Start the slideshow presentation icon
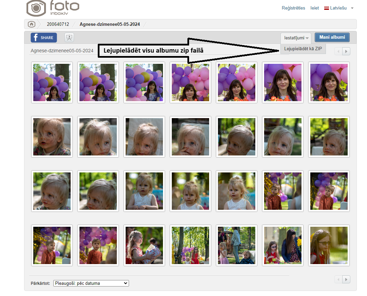The image size is (367, 296). click(x=69, y=37)
